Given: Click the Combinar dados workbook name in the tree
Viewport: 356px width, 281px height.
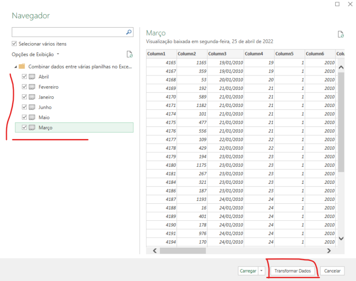Looking at the screenshot, I should pos(80,67).
